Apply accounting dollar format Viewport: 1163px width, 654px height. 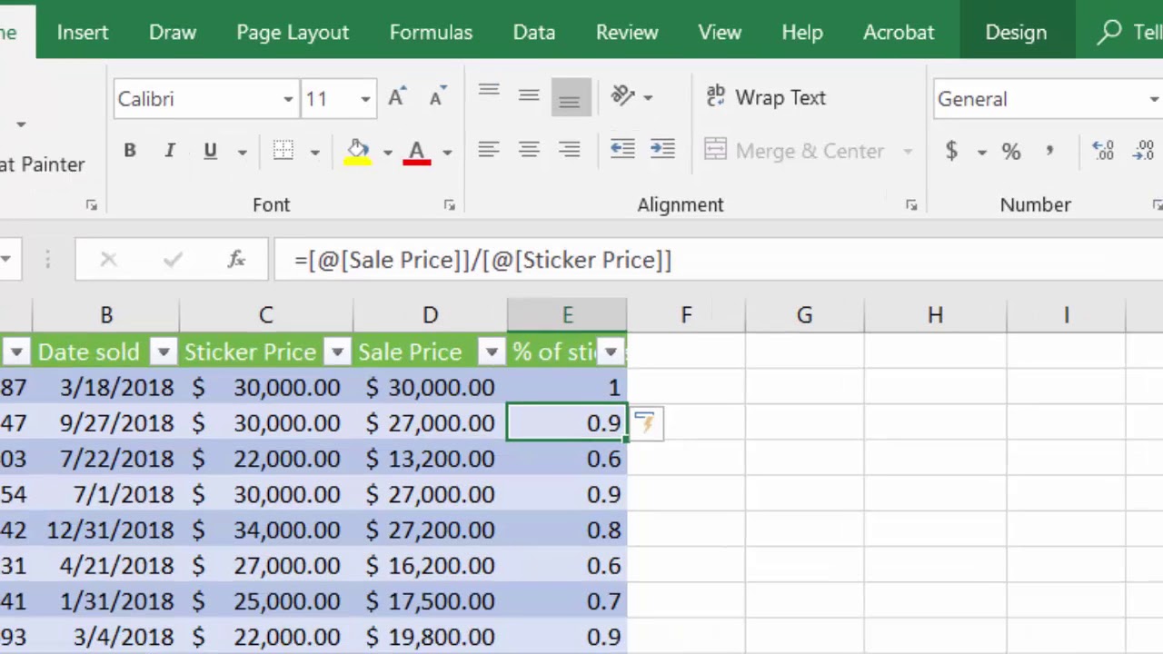point(951,151)
